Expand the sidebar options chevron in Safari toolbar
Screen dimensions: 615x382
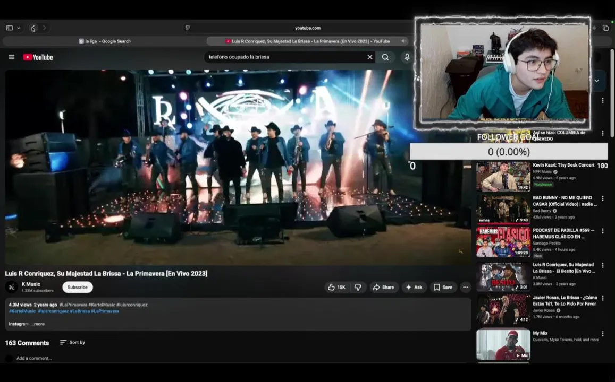point(19,28)
